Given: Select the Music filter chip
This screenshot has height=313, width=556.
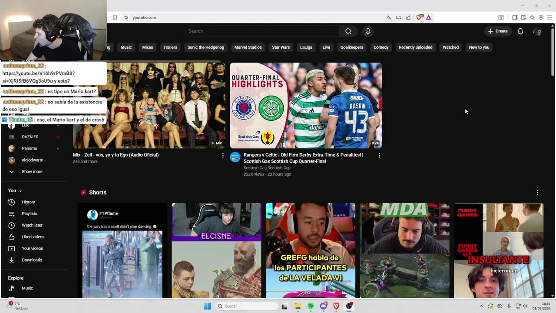Looking at the screenshot, I should (126, 47).
